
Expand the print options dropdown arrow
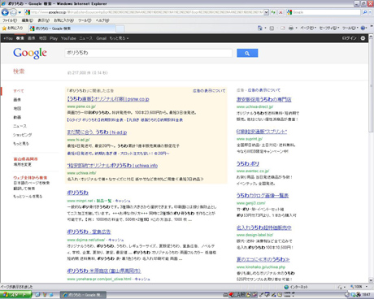point(296,28)
